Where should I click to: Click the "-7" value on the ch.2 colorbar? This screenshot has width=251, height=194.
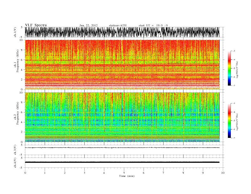pyautogui.click(x=233, y=138)
